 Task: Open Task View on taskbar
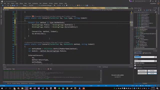[x=10, y=88]
